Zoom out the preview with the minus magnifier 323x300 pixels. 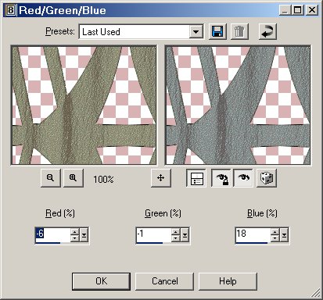(51, 178)
